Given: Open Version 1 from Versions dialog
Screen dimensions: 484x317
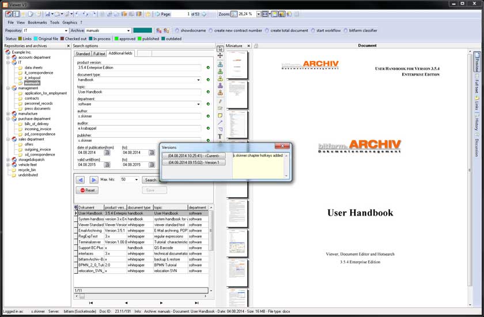Looking at the screenshot, I should pyautogui.click(x=194, y=163).
